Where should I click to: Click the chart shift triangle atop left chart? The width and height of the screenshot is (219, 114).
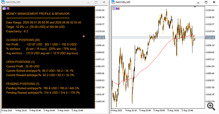85,7
